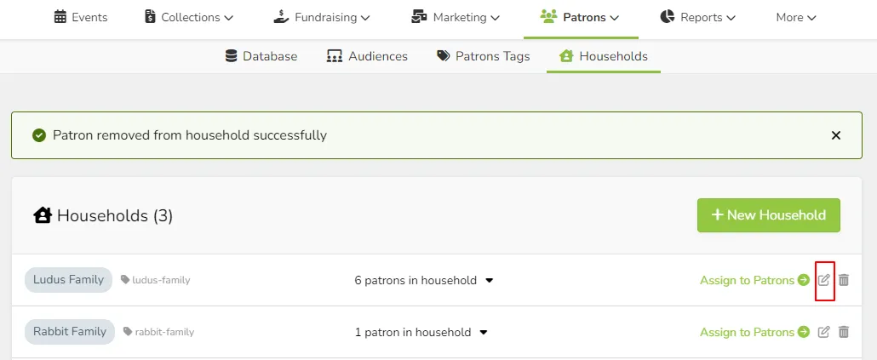
Task: Open the Collections dropdown menu
Action: [188, 17]
